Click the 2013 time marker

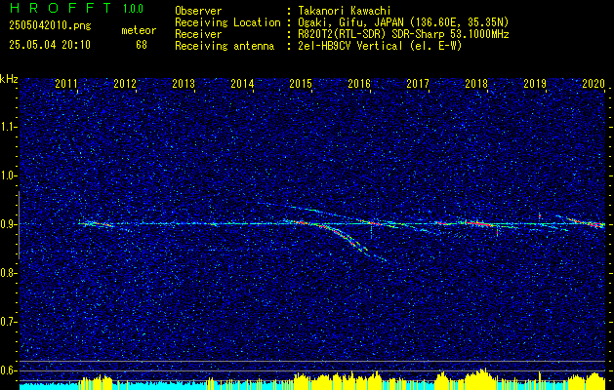coord(184,83)
